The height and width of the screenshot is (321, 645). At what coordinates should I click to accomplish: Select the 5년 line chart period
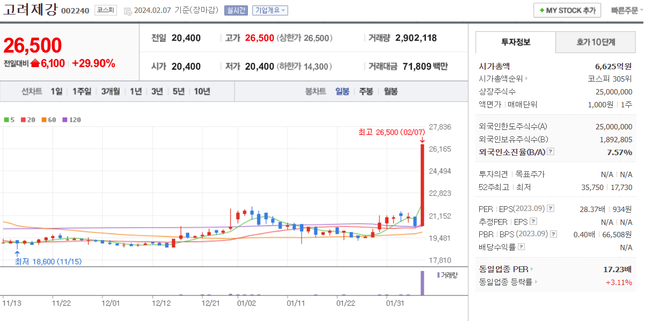179,91
